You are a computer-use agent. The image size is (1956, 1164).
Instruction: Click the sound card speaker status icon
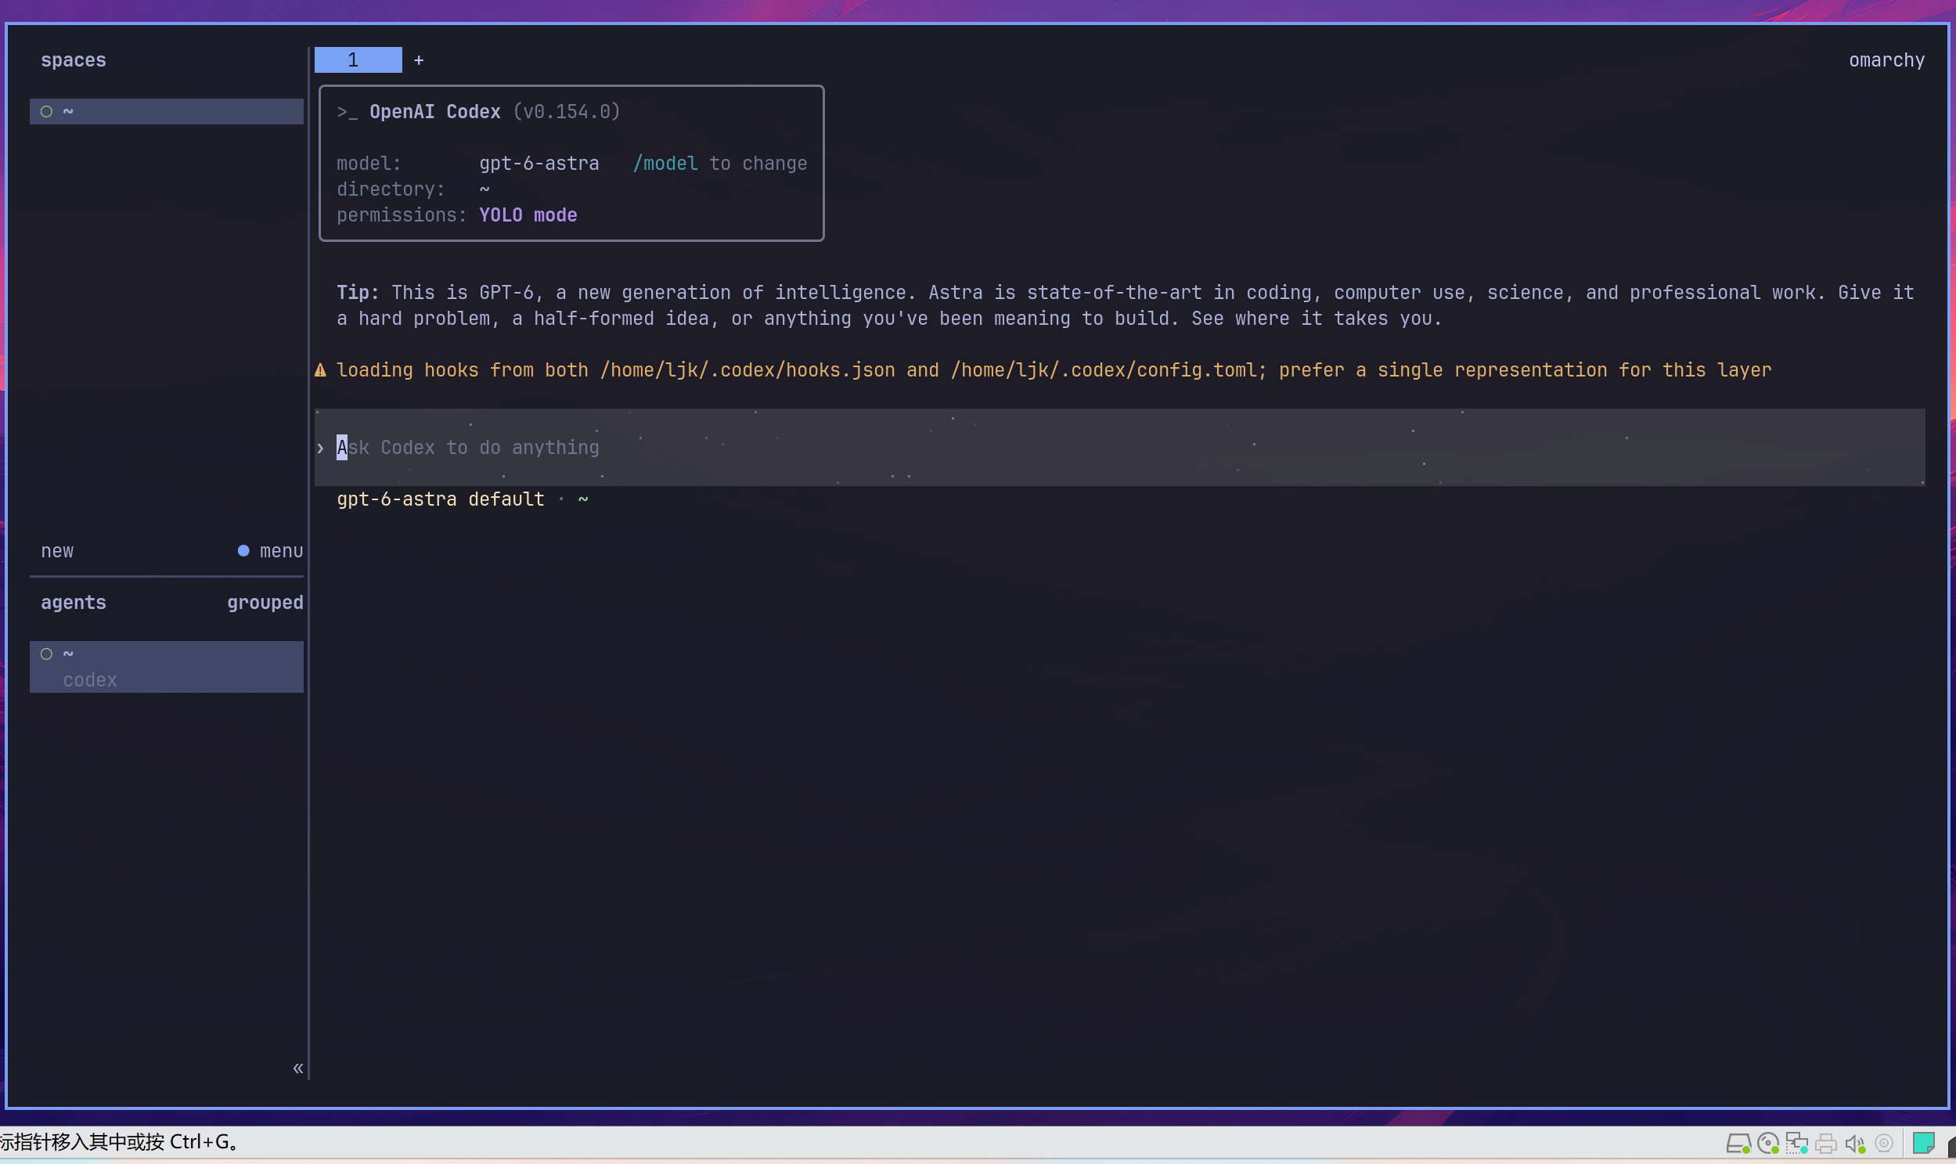click(x=1855, y=1144)
